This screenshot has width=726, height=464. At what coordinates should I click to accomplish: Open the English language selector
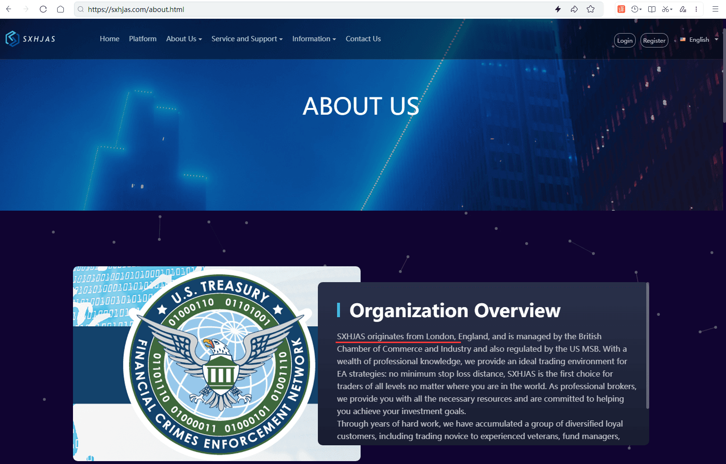(x=699, y=40)
